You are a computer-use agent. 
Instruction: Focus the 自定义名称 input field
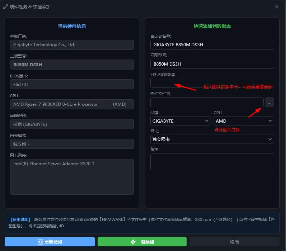tap(212, 45)
